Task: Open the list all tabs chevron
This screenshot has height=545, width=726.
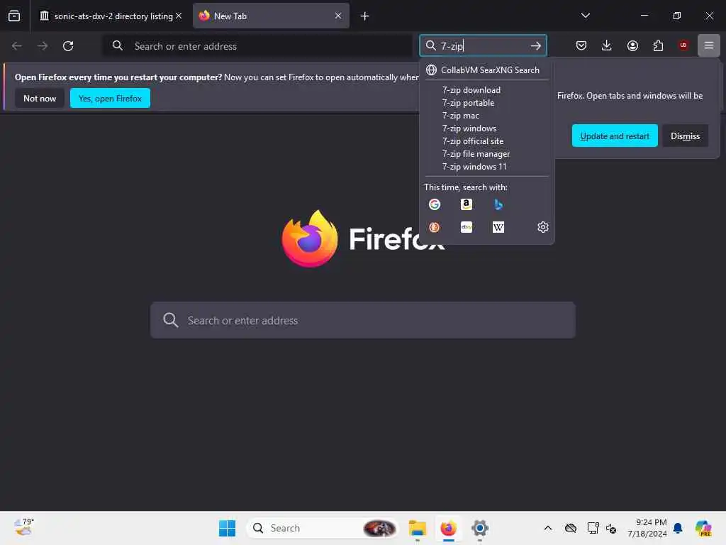Action: [x=585, y=16]
